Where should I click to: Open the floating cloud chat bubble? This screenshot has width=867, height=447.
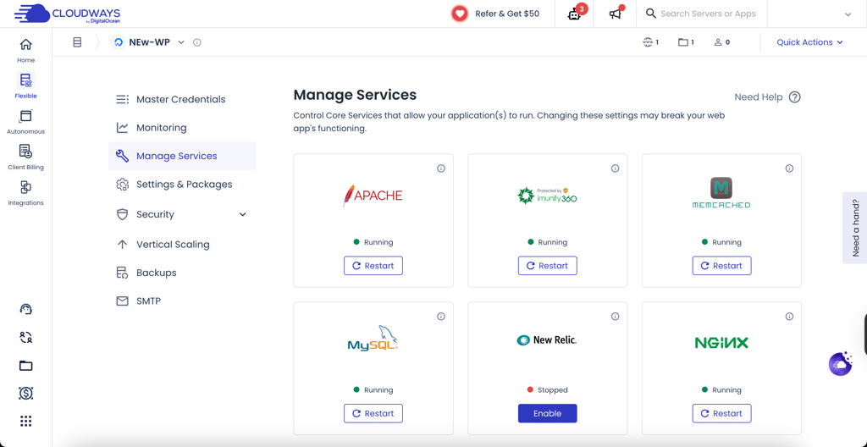click(x=840, y=364)
